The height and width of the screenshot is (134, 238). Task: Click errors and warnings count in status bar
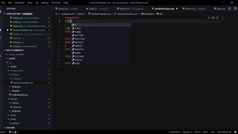pyautogui.click(x=14, y=132)
